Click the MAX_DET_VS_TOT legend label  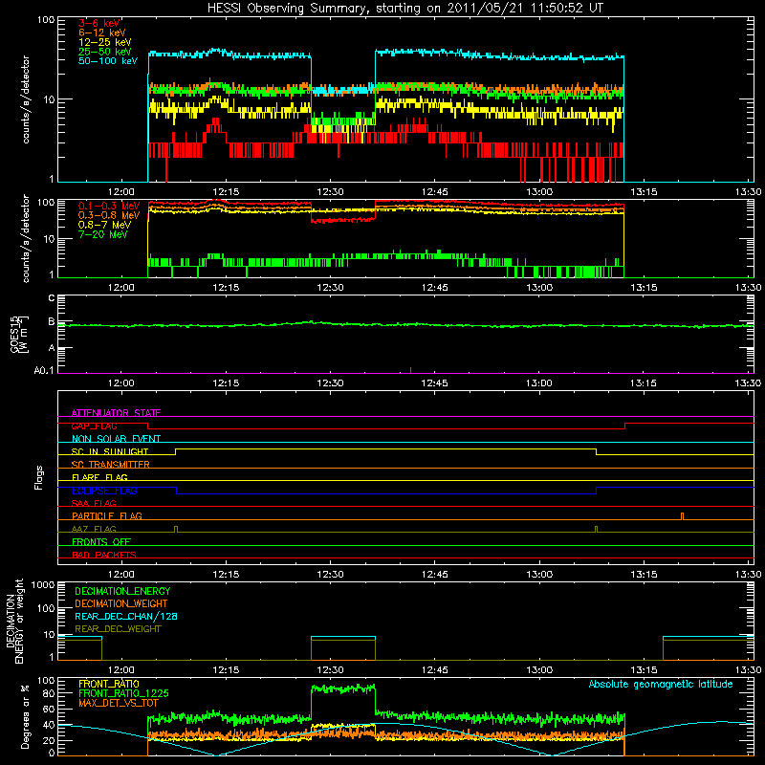click(x=119, y=703)
